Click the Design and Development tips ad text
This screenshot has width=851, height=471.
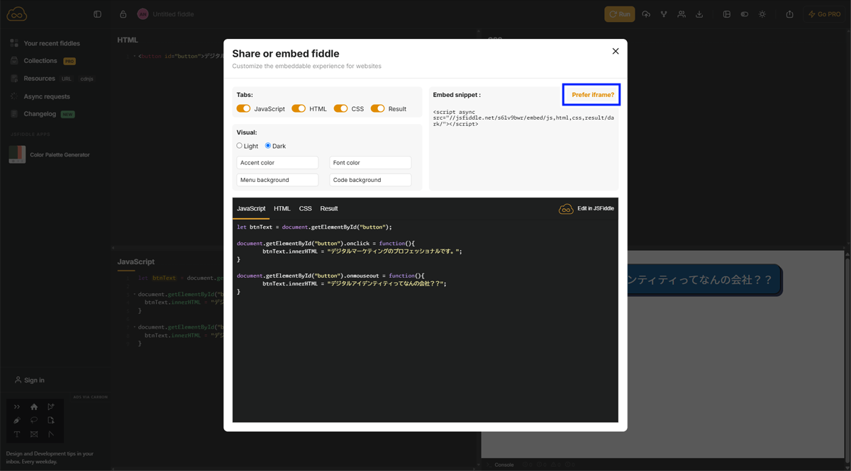pos(50,458)
